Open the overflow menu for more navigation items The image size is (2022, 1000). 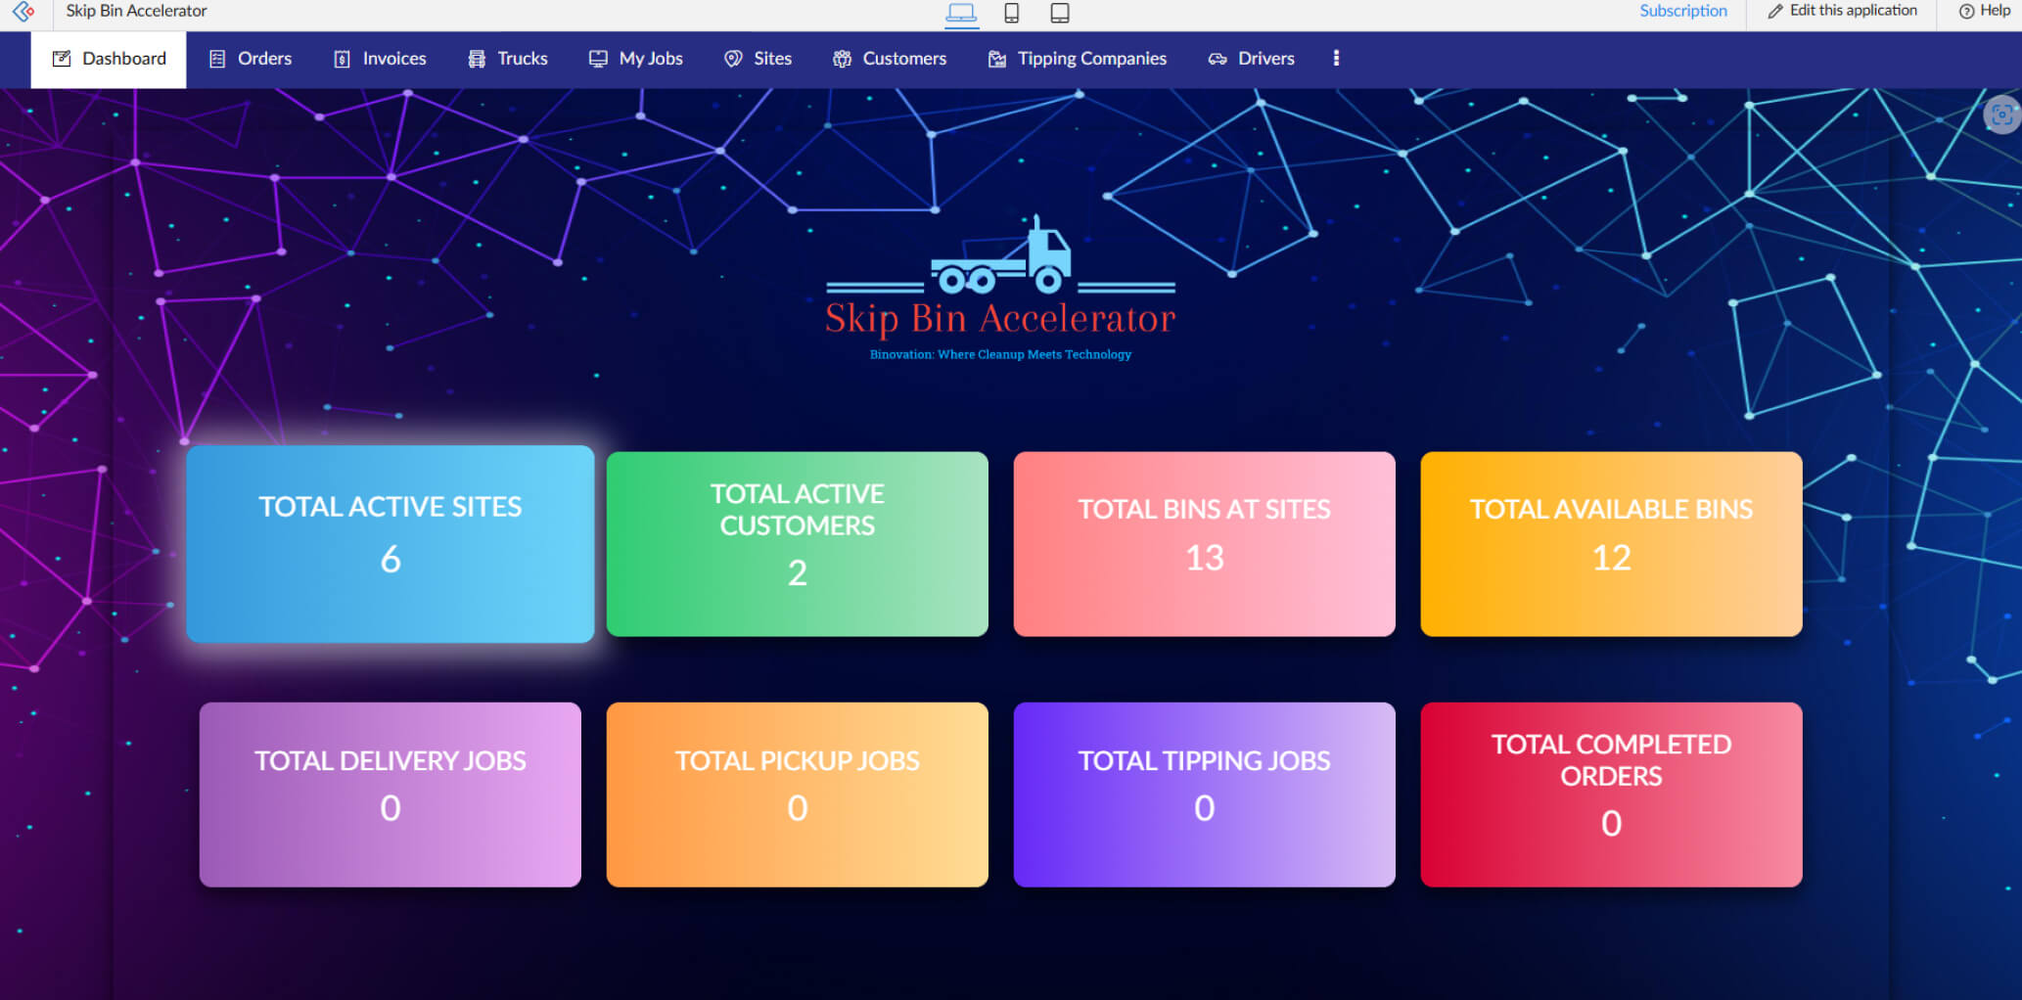tap(1336, 59)
